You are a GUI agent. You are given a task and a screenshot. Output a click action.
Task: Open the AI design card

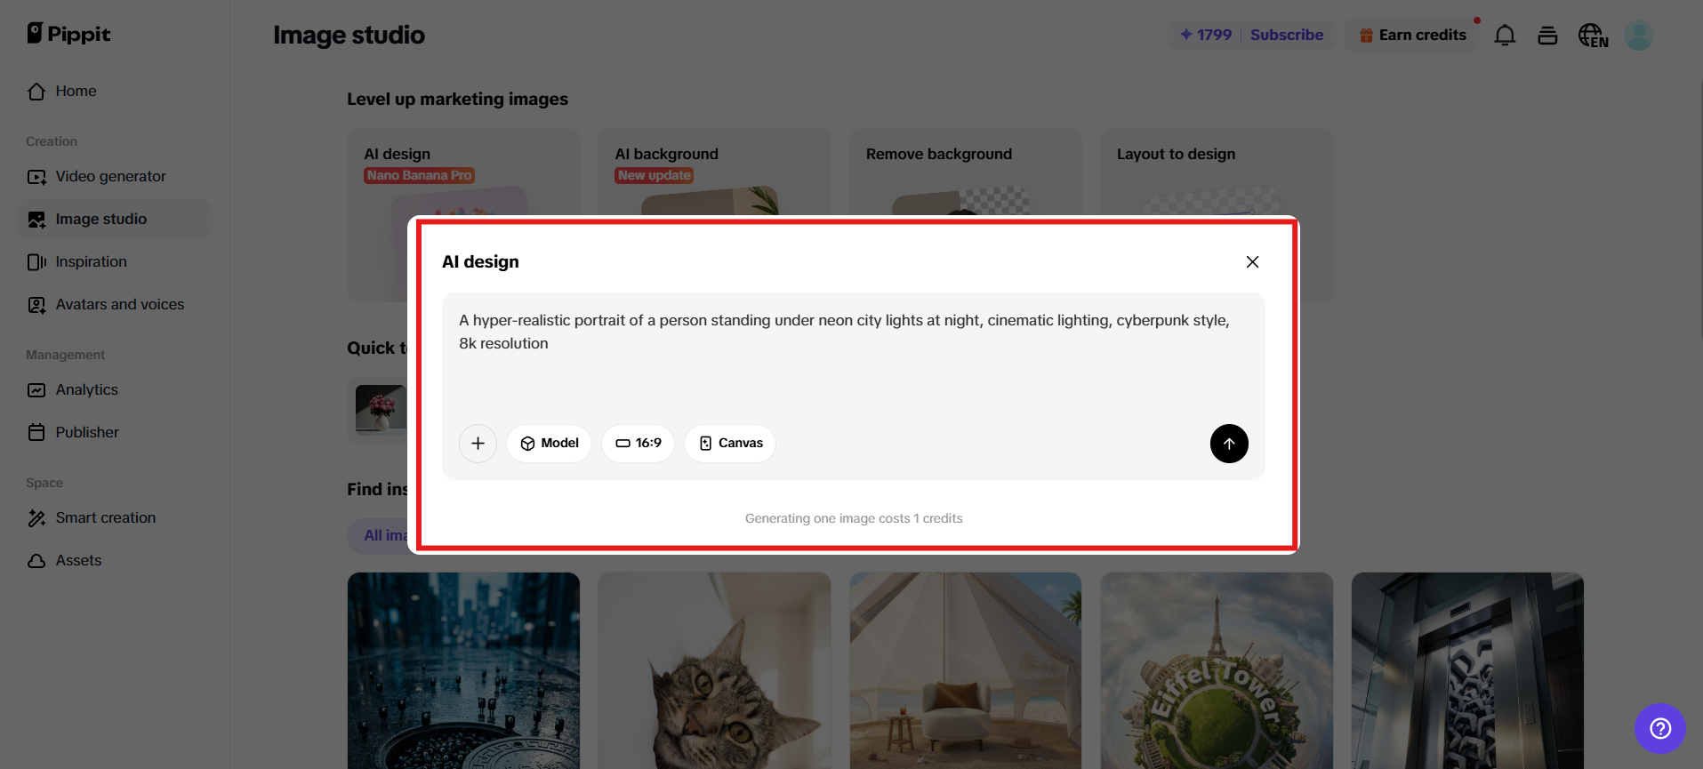[463, 172]
